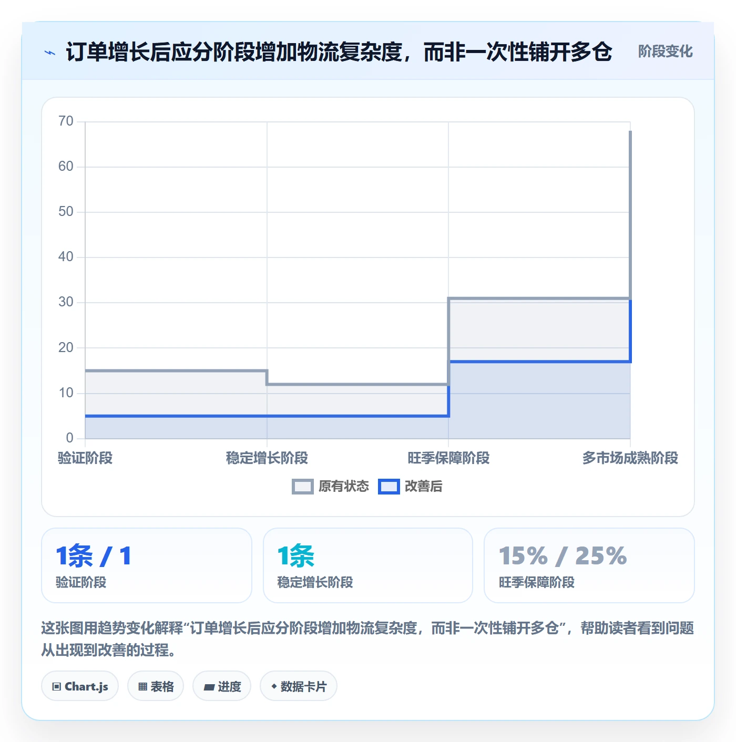Click the 阶段变化 label in the header
The width and height of the screenshot is (736, 742).
click(x=665, y=51)
